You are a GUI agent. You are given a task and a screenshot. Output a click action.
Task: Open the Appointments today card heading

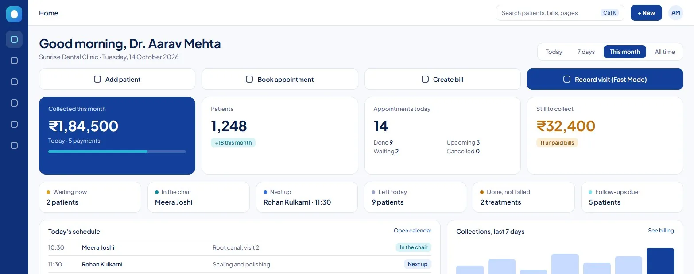[402, 109]
